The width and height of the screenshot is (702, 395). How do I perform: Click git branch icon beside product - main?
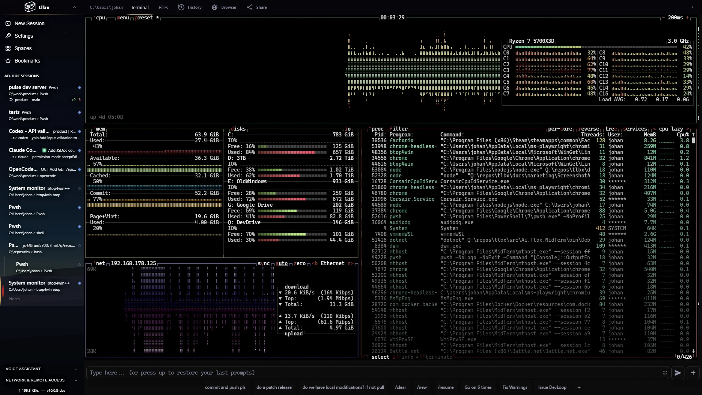11,100
